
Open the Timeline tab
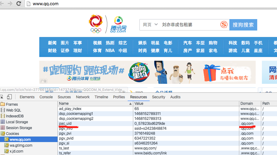pyautogui.click(x=101, y=97)
